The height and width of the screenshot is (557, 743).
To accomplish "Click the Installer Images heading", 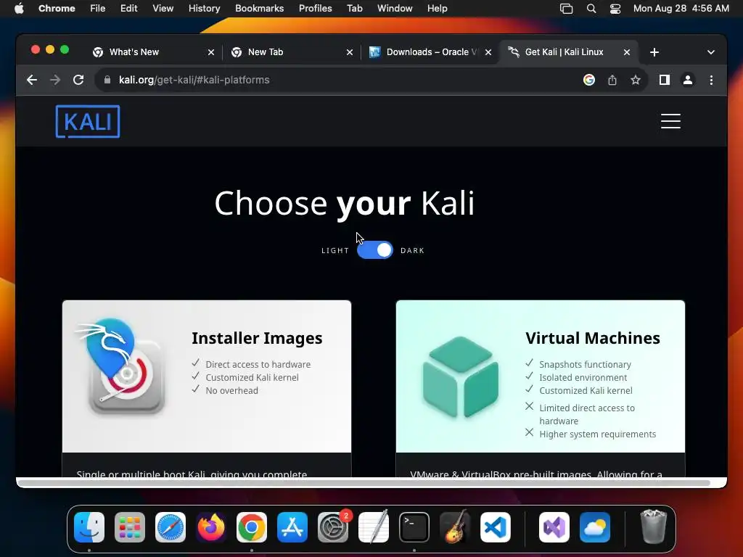I will [257, 338].
